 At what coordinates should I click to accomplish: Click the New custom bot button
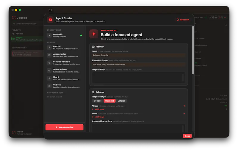(x=64, y=127)
